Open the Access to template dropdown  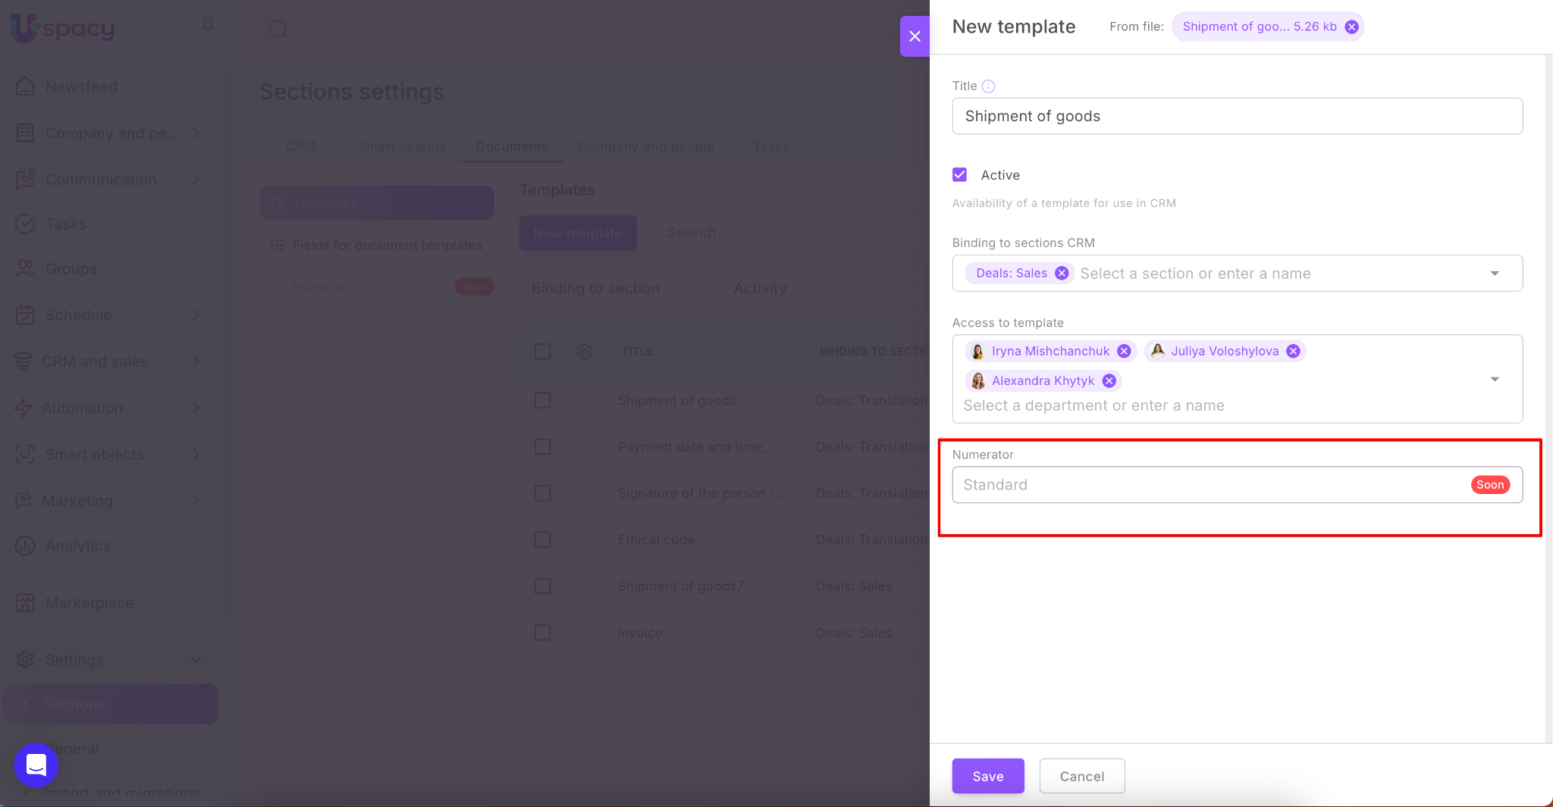tap(1495, 379)
